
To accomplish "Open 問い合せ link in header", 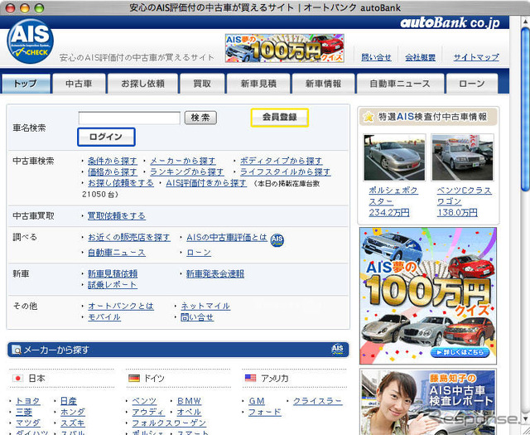I will coord(376,57).
